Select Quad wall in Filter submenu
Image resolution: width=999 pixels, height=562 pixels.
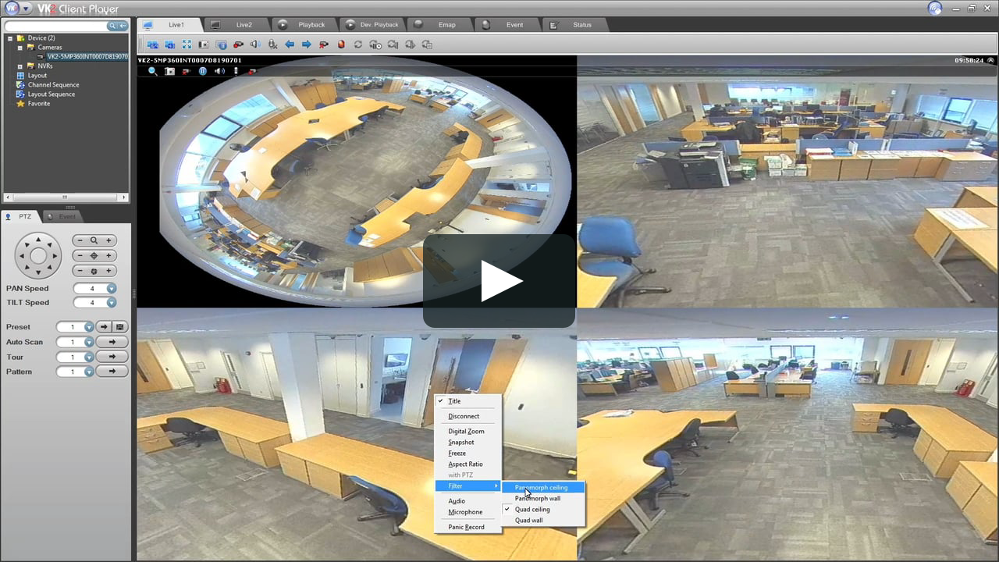(x=528, y=521)
